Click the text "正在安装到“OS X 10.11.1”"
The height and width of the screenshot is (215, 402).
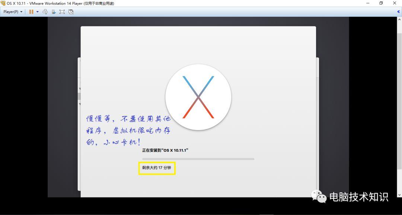click(x=165, y=150)
